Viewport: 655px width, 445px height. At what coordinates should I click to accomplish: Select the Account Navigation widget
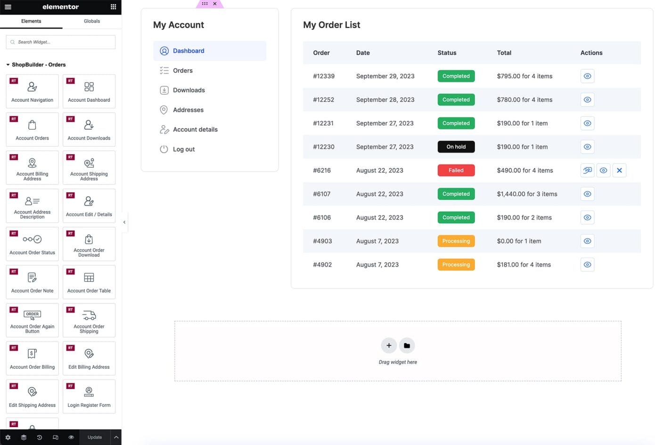coord(32,91)
